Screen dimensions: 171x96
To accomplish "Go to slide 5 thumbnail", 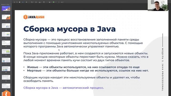I will click(6, 43).
